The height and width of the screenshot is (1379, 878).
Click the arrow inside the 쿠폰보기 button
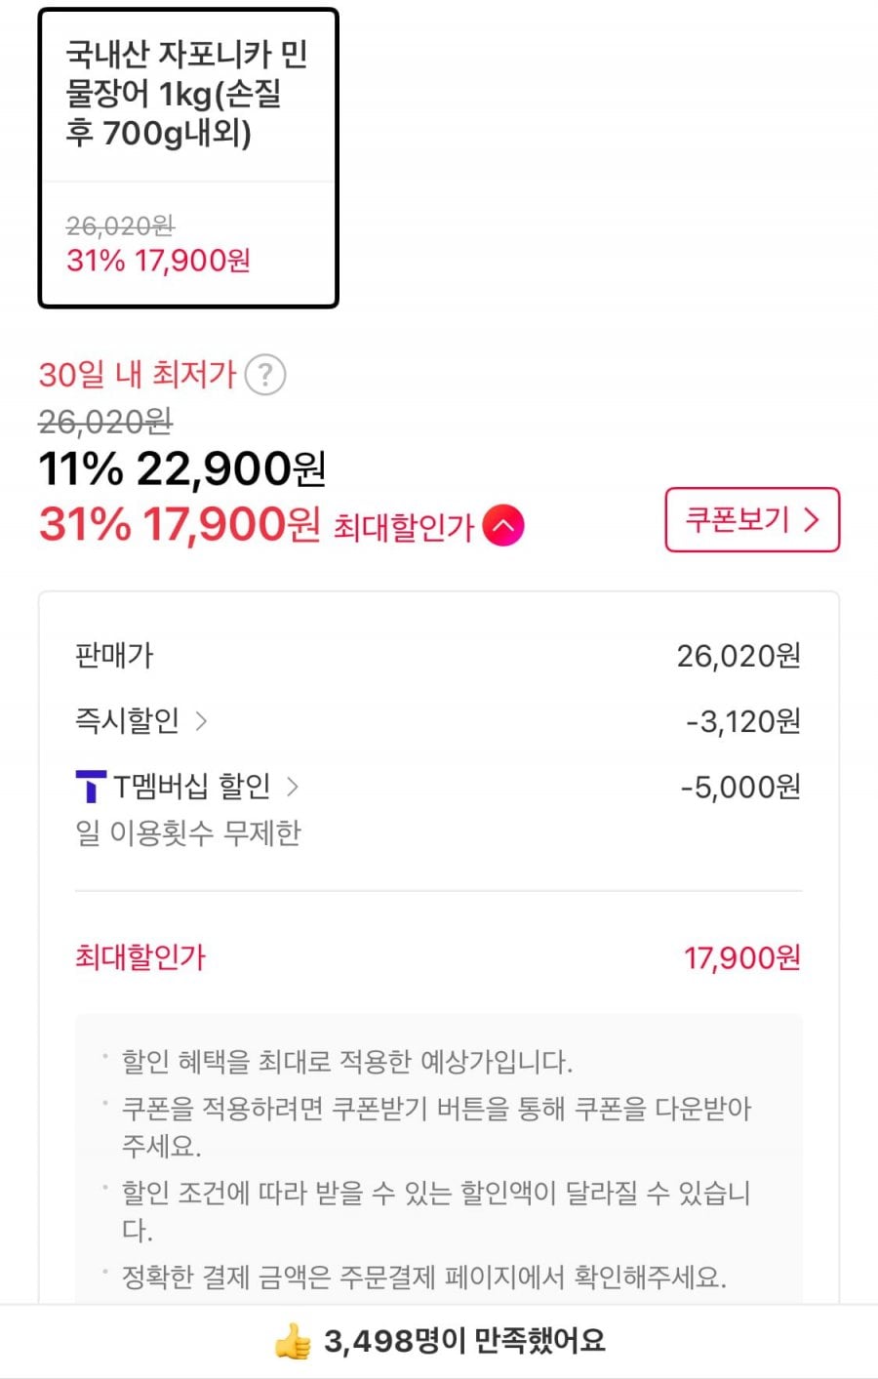pos(811,519)
